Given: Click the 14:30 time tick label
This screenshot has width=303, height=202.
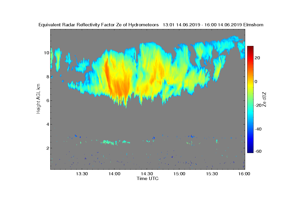Looking at the screenshot, I should click(x=147, y=174).
